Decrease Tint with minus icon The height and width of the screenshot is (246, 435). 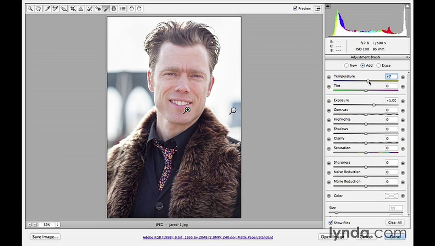click(329, 87)
